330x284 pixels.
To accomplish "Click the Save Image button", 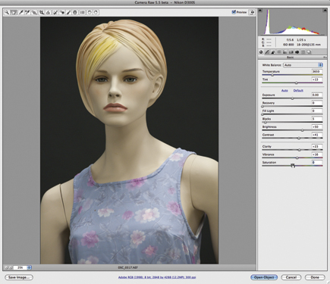I will coord(19,277).
